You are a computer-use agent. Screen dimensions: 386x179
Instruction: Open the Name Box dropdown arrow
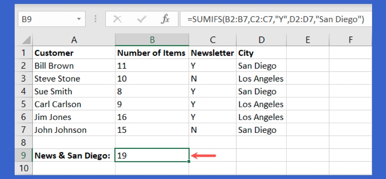click(78, 19)
